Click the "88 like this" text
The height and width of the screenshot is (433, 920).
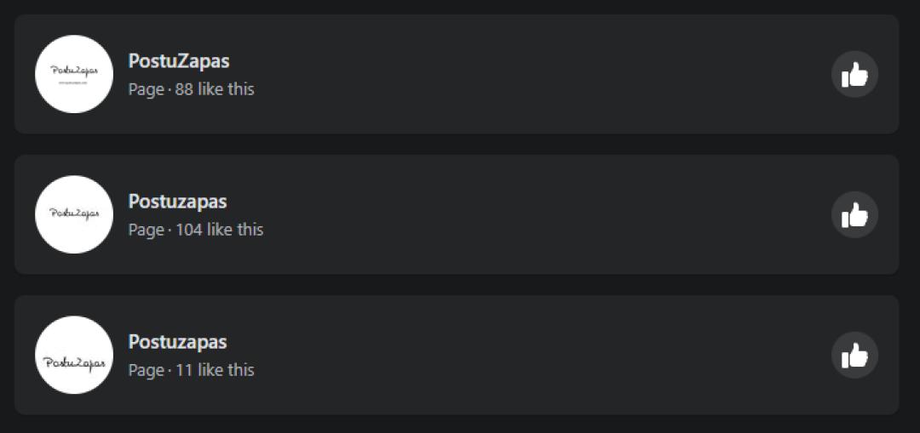(x=215, y=89)
